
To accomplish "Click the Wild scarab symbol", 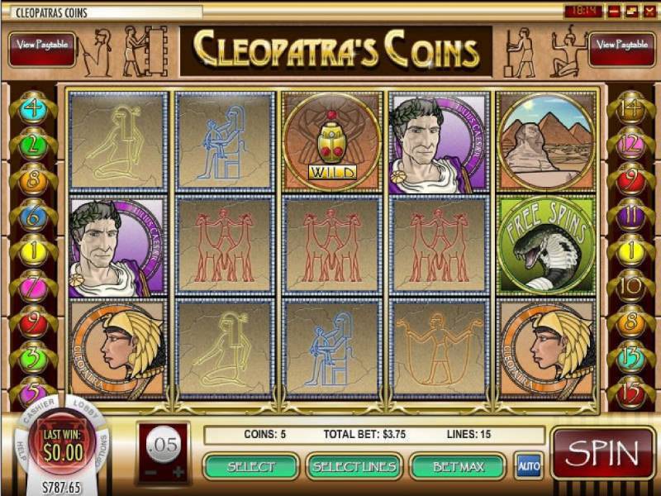I will click(x=332, y=141).
